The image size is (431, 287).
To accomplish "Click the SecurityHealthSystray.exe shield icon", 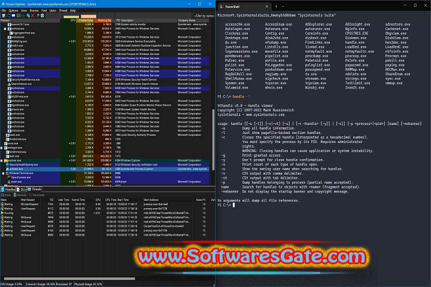I will (x=7, y=164).
